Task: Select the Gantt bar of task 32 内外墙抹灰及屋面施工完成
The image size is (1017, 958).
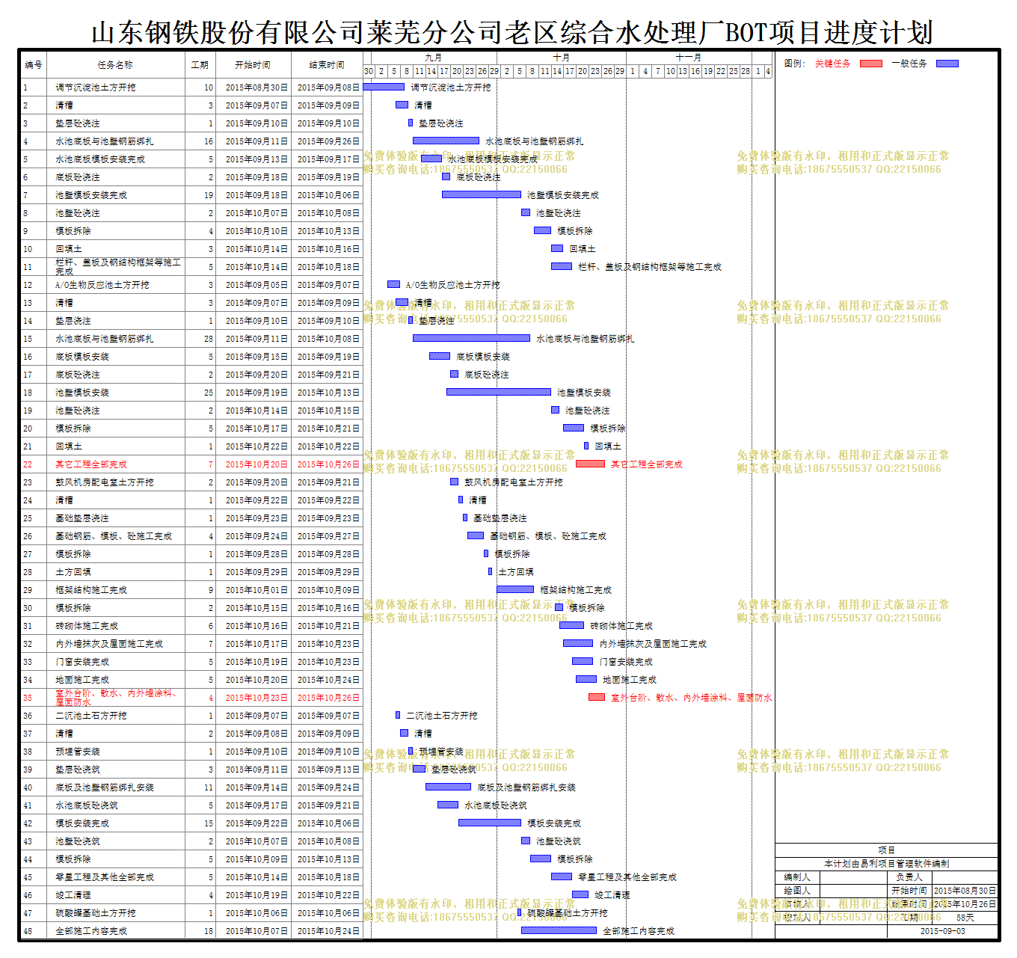Action: (578, 643)
